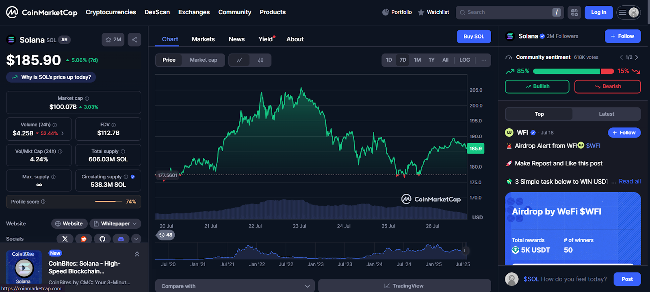This screenshot has height=292, width=650.
Task: Click the Buy SOL button
Action: coord(474,36)
